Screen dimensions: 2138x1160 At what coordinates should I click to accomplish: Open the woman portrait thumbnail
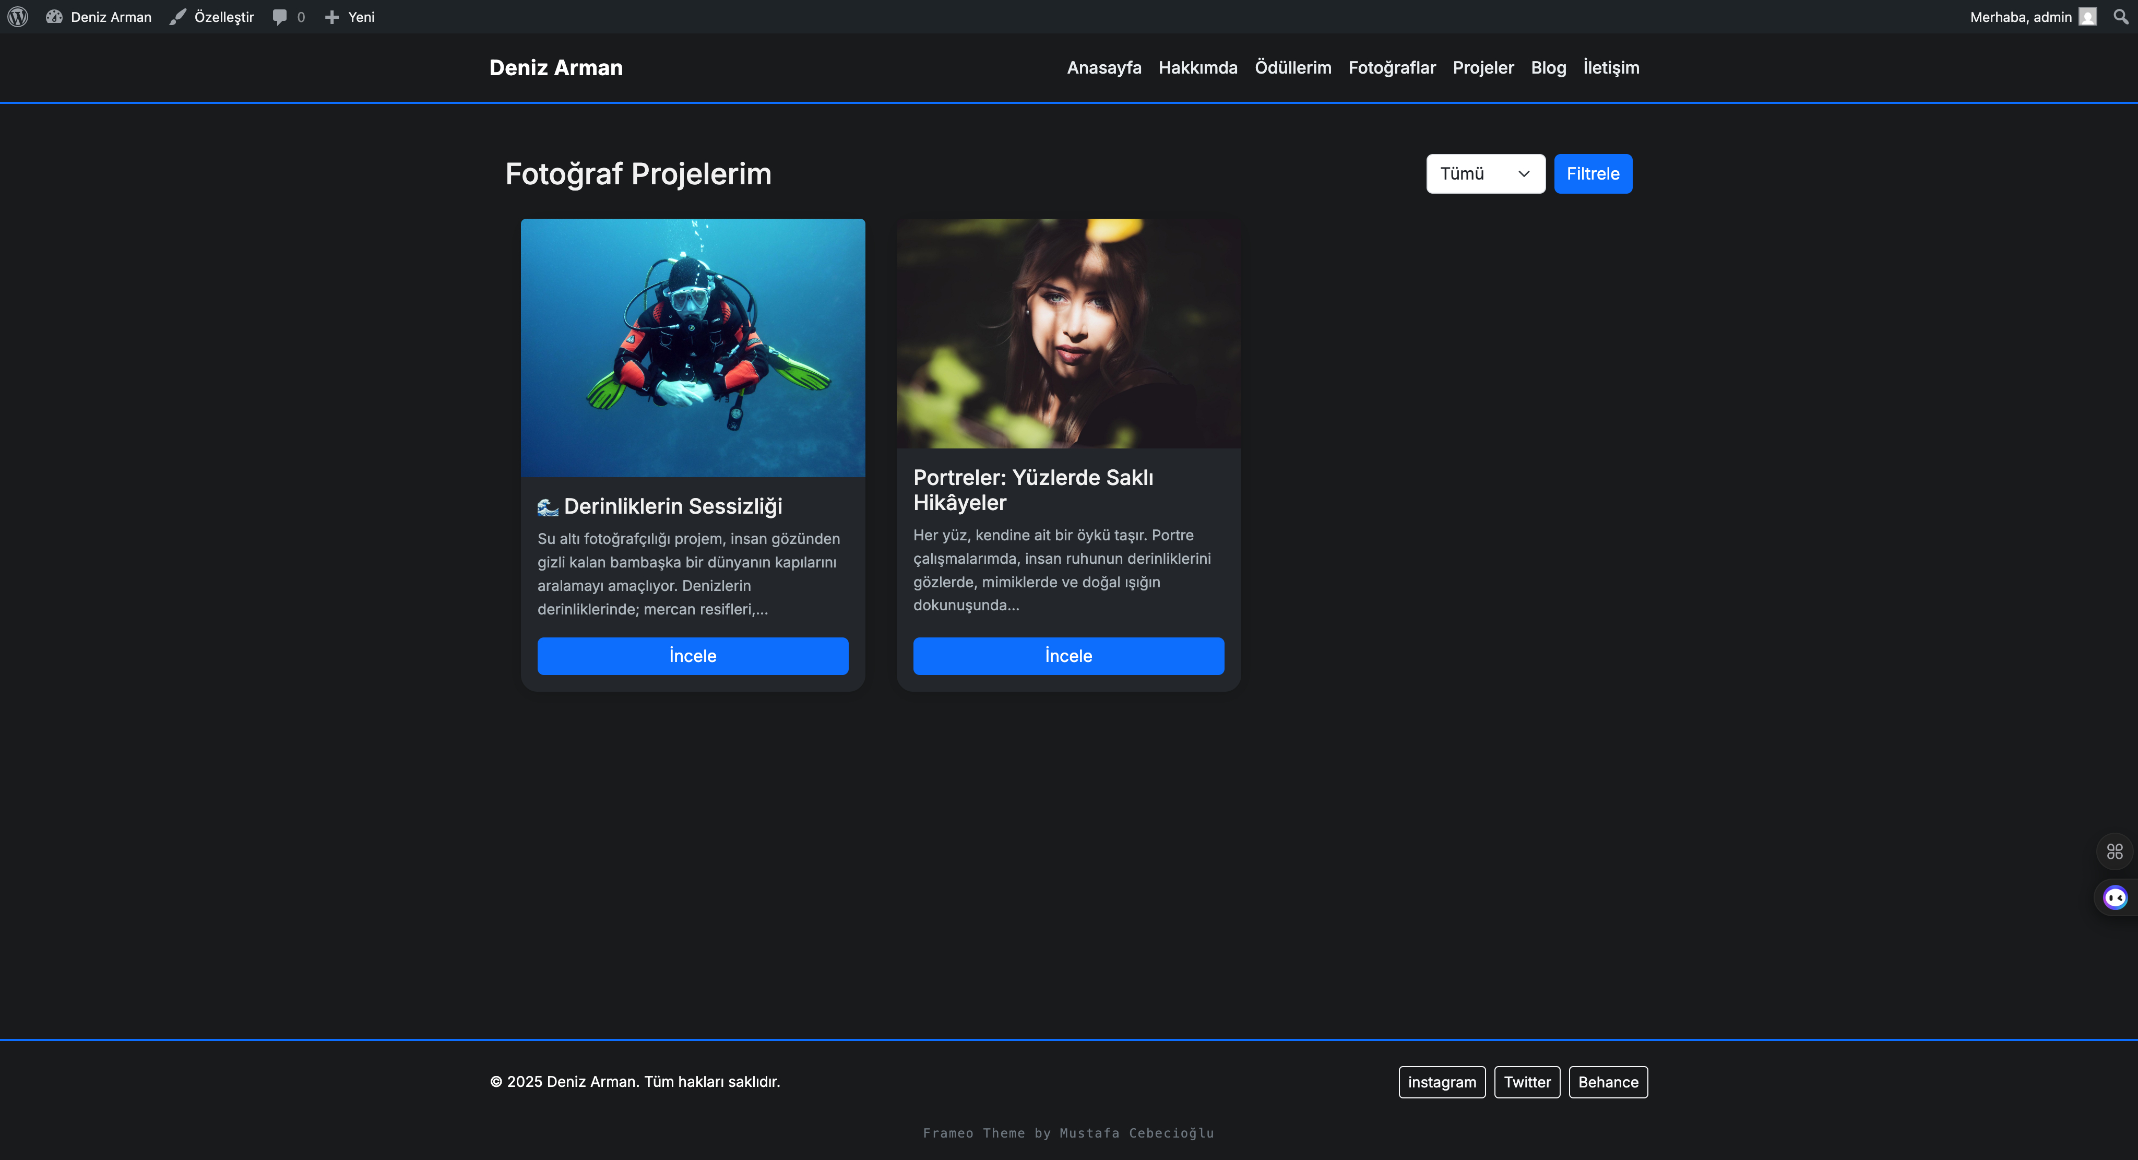1068,333
